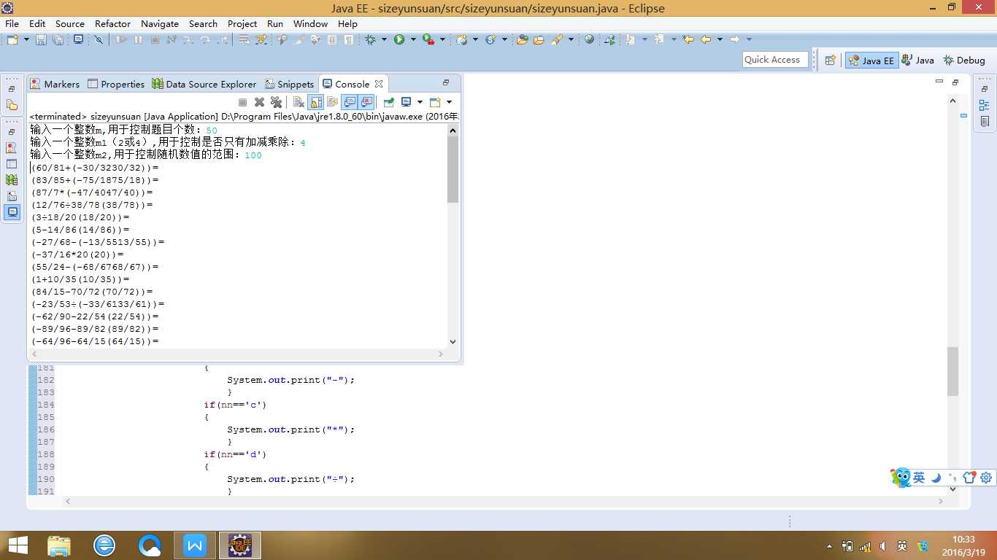Screen dimensions: 997x560
Task: Open Display Selected Console dropdown arrow
Action: 420,102
